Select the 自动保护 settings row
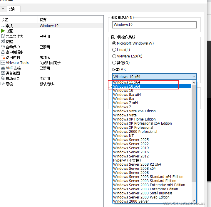Screen dimensions: 211x207 point(52,47)
